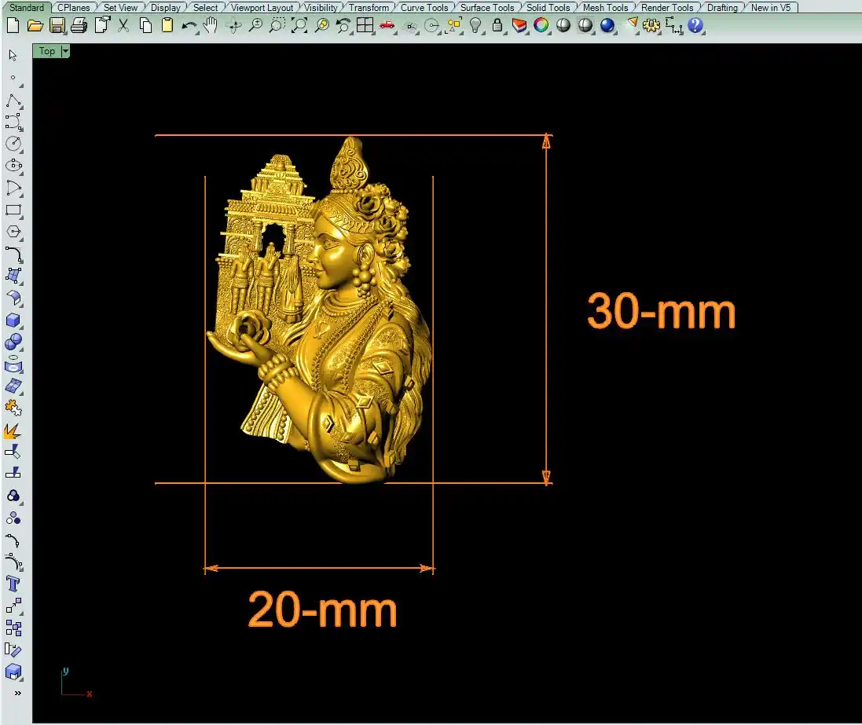Click the Explode tool icon

(13, 430)
